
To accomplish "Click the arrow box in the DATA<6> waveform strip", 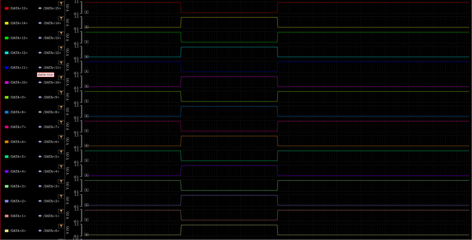I will tap(87, 146).
